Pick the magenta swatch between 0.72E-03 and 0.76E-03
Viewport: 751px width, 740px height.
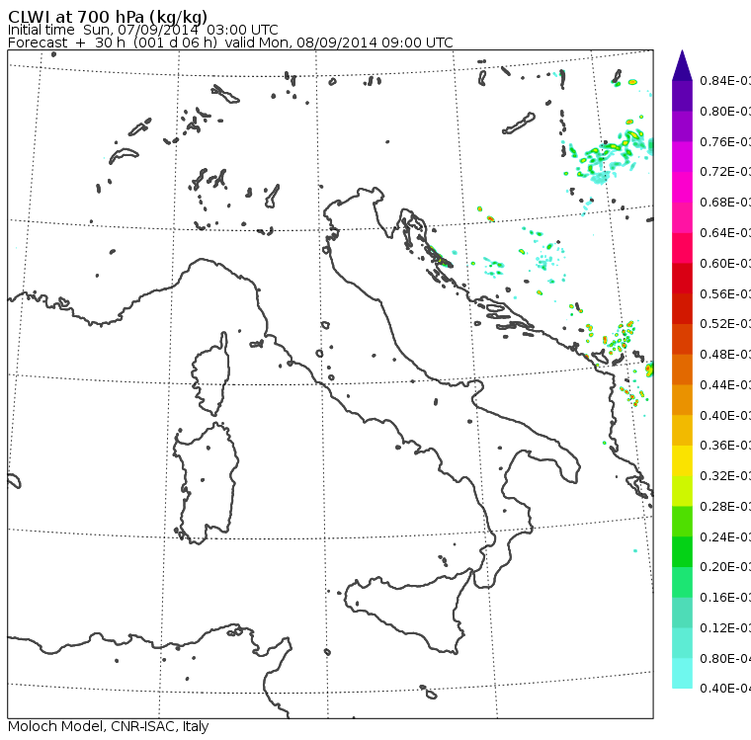coord(682,157)
